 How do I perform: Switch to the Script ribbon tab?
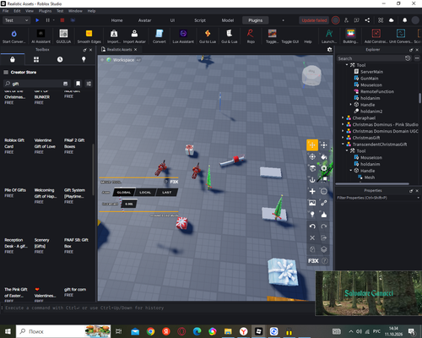pos(200,20)
